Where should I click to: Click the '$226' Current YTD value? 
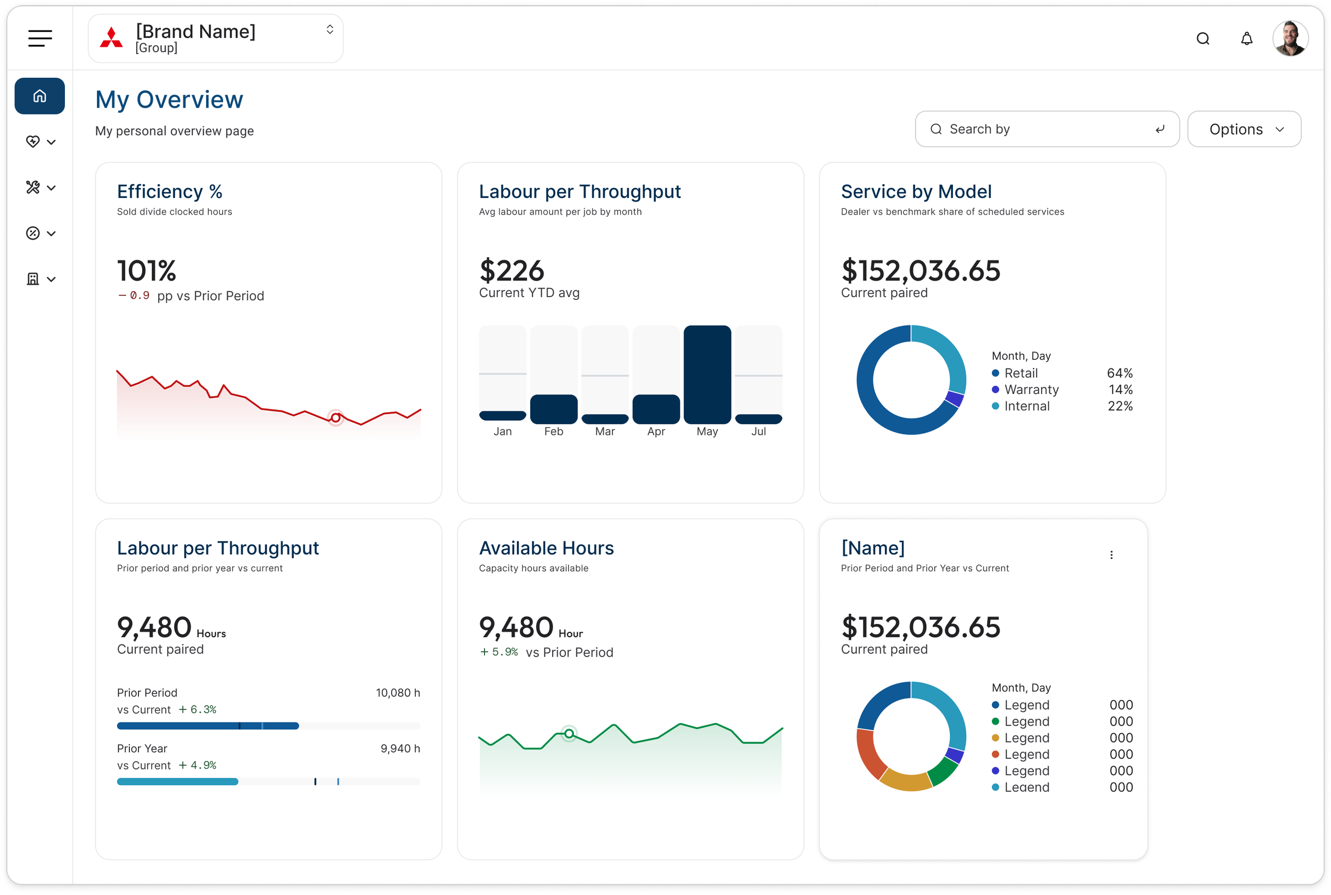point(512,270)
